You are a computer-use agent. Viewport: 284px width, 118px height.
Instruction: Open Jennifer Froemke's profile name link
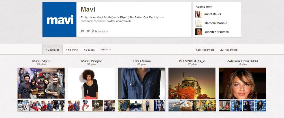[216, 32]
